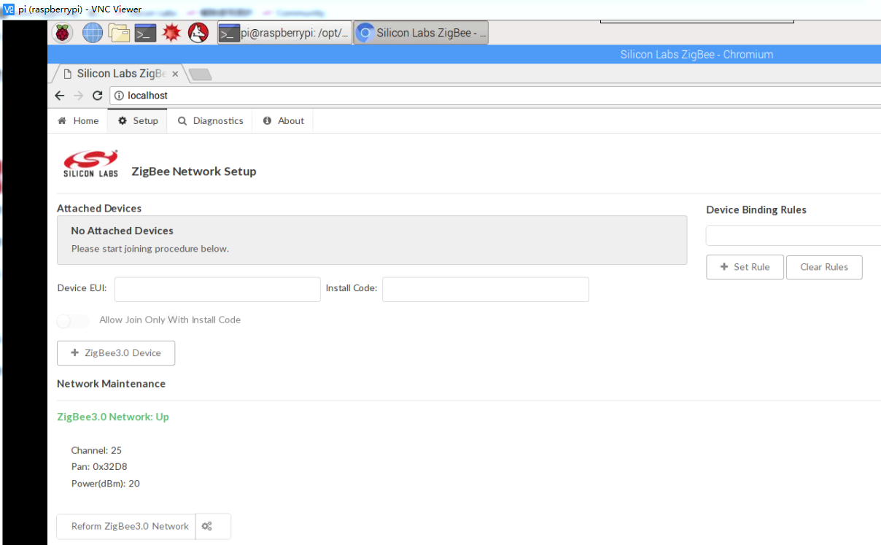Go back in the browser
This screenshot has height=545, width=881.
[x=60, y=96]
